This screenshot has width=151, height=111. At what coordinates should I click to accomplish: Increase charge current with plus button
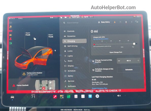[x=138, y=61]
